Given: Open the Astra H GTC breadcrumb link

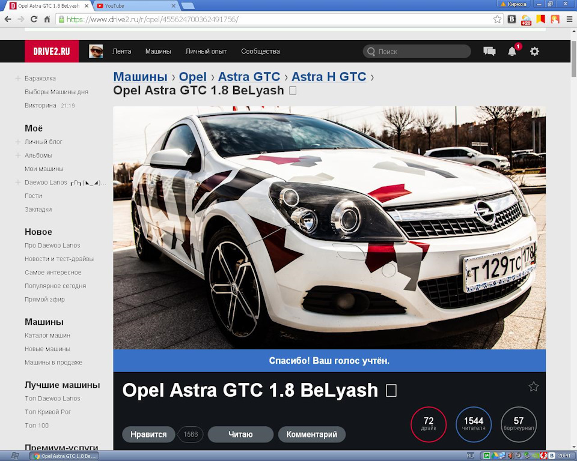Looking at the screenshot, I should coord(329,76).
